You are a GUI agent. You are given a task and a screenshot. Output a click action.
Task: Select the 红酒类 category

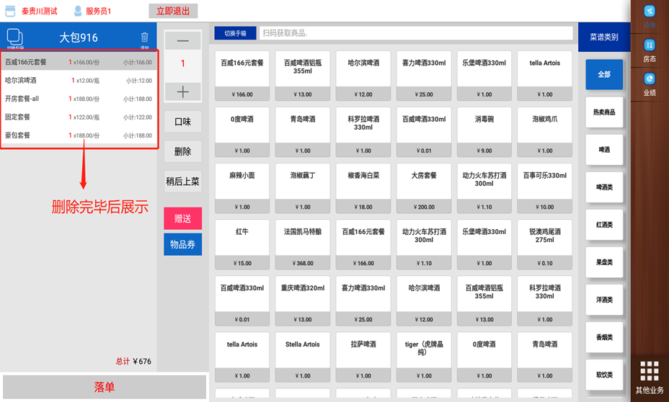pos(604,225)
